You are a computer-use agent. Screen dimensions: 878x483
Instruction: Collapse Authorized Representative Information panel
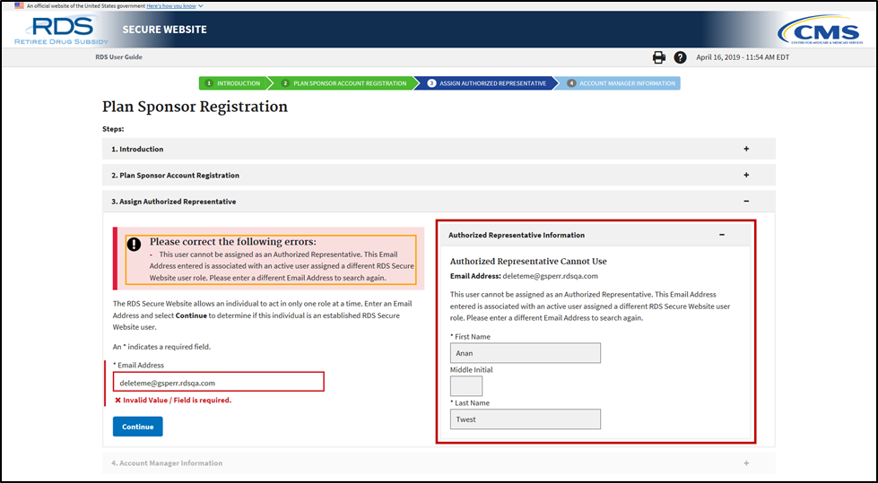coord(722,235)
